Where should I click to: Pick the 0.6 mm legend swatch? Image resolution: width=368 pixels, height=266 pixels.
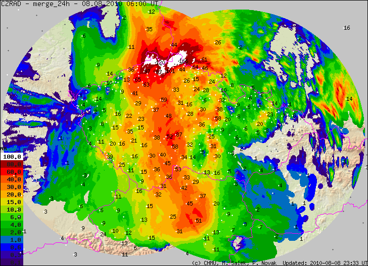pyautogui.click(x=12, y=247)
